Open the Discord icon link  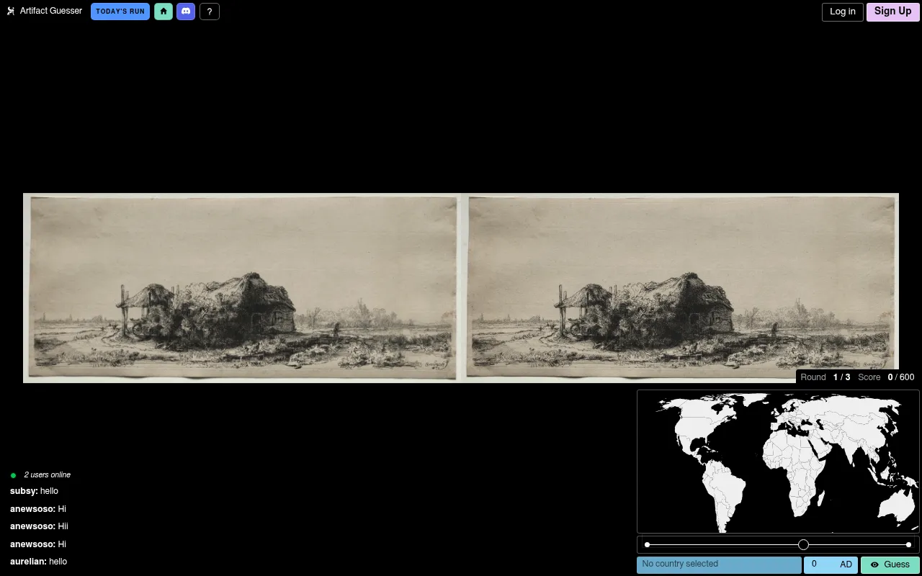tap(186, 12)
